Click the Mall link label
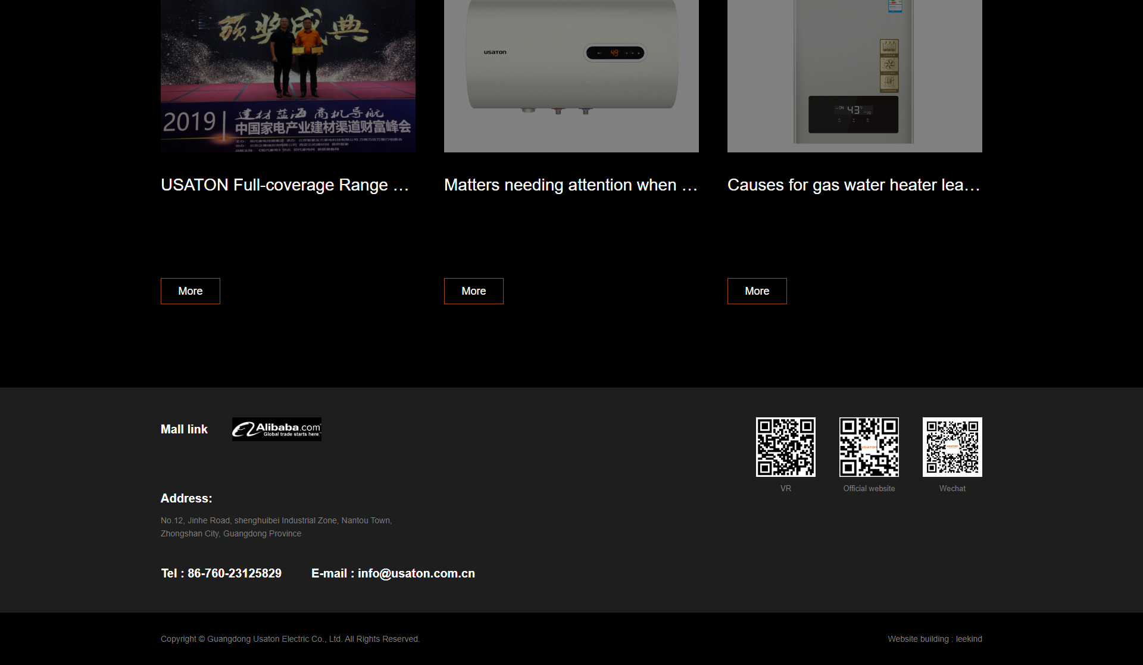1143x665 pixels. (x=184, y=429)
